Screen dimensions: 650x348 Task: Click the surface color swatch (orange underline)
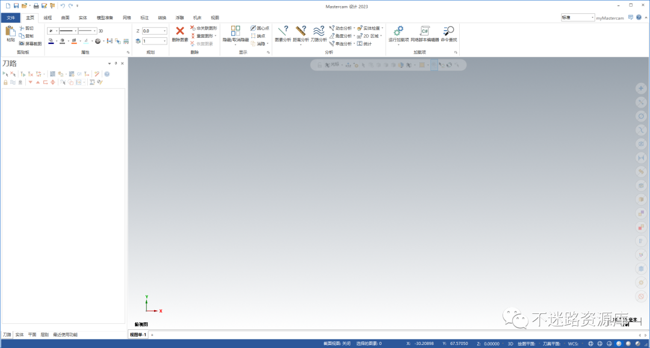[74, 41]
